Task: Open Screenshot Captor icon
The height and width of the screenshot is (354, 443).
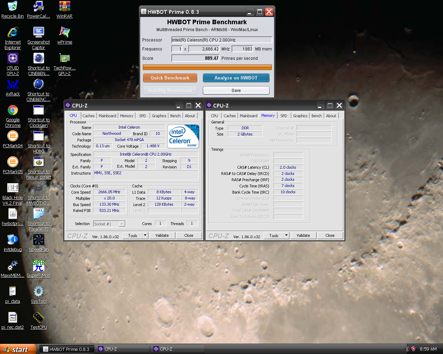Action: click(38, 38)
